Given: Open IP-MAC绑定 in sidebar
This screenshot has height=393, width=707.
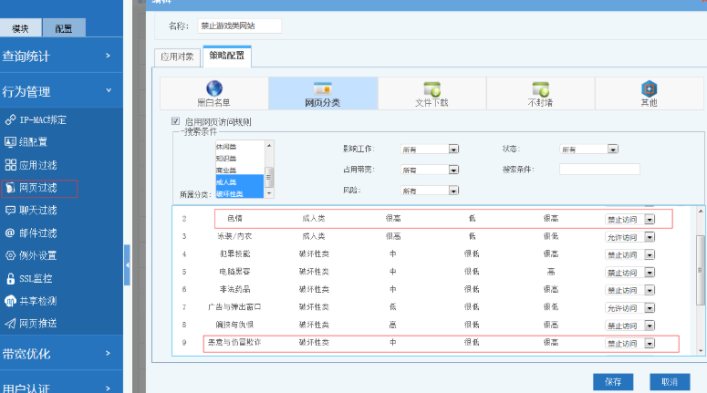Looking at the screenshot, I should pos(43,119).
